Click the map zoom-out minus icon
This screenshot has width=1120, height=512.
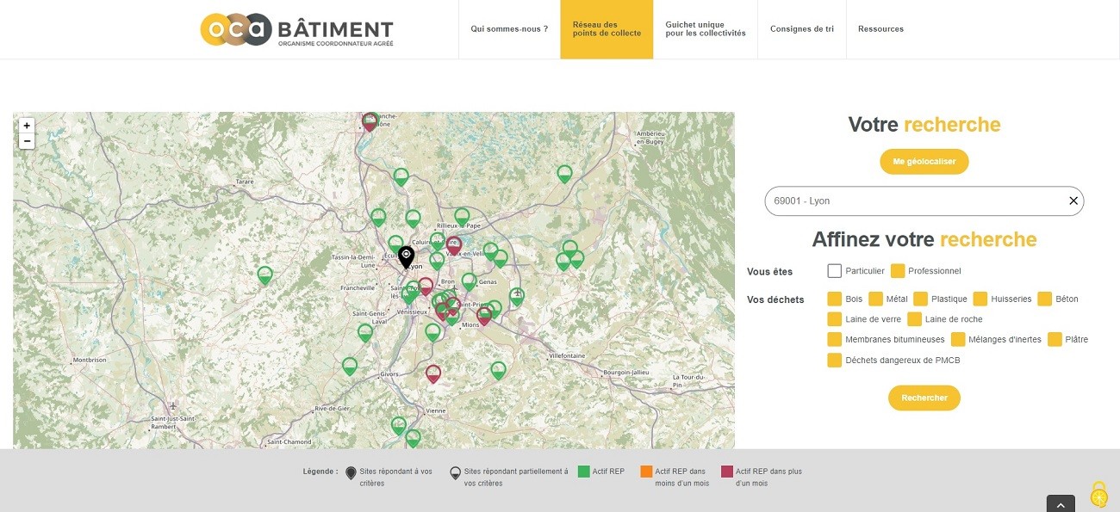click(x=27, y=140)
